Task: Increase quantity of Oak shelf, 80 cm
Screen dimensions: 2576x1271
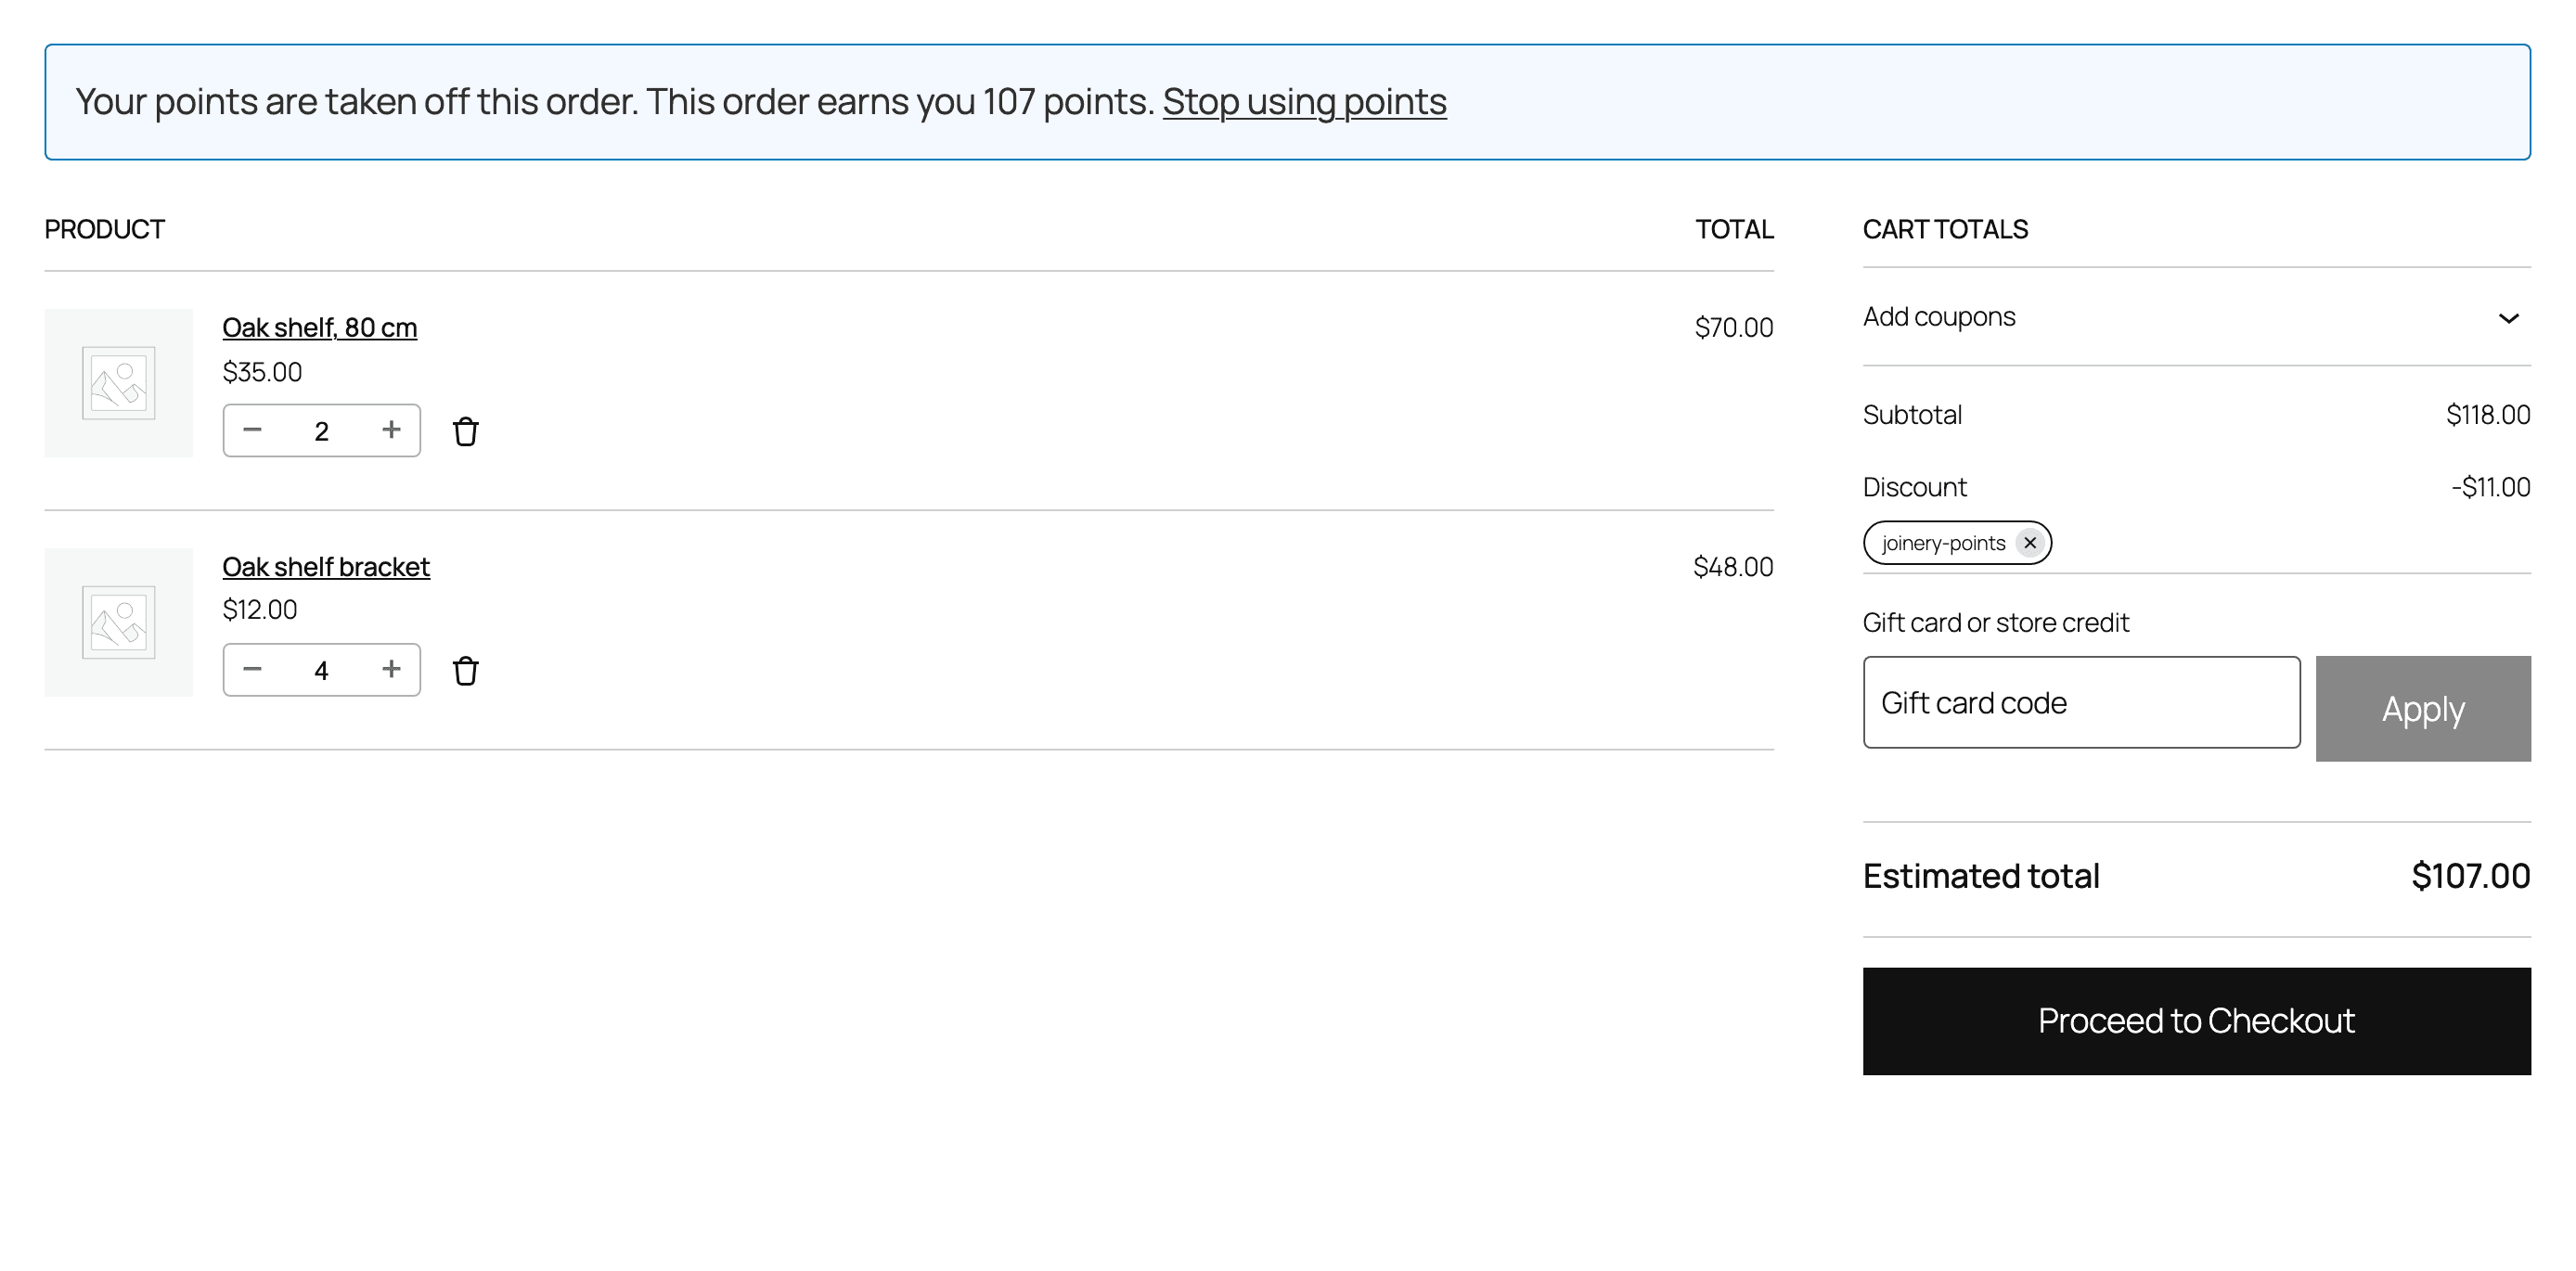Action: coord(391,430)
